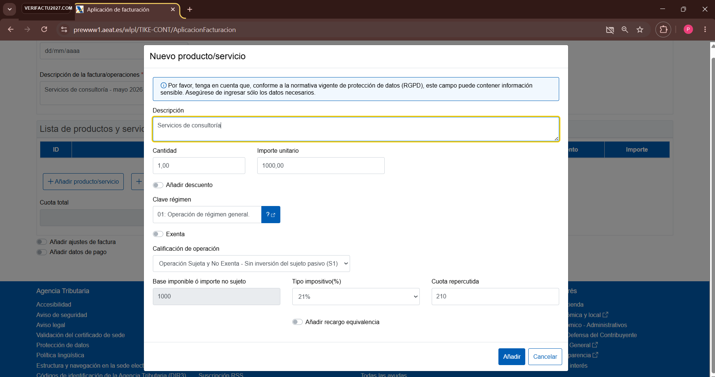Image resolution: width=715 pixels, height=377 pixels.
Task: Open the site information icon in address bar
Action: pos(64,29)
